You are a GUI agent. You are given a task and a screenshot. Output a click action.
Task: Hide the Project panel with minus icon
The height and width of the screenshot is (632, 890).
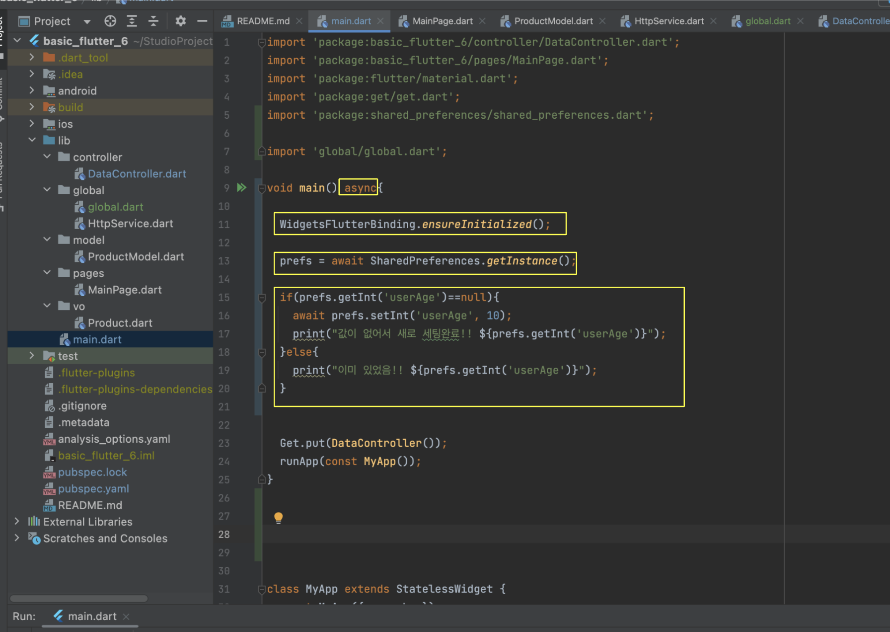pyautogui.click(x=202, y=21)
